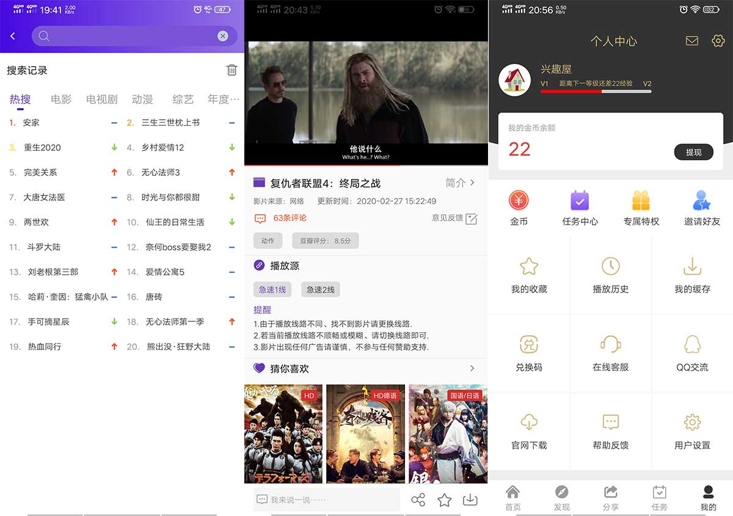Go to 分享 in bottom navigation
733x516 pixels.
click(611, 498)
